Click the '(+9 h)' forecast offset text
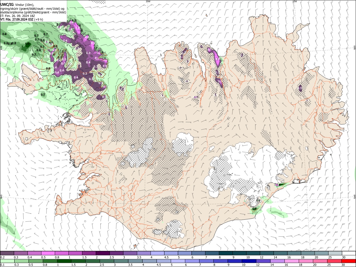 click(x=39, y=19)
